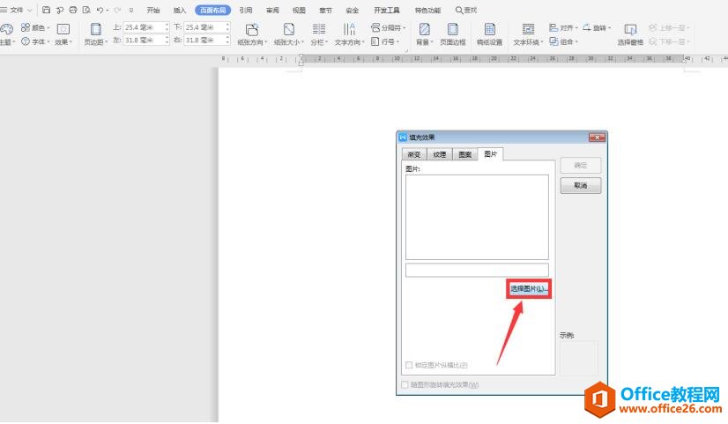Click the 页边距 (margins) icon
This screenshot has height=424, width=728.
tap(95, 30)
